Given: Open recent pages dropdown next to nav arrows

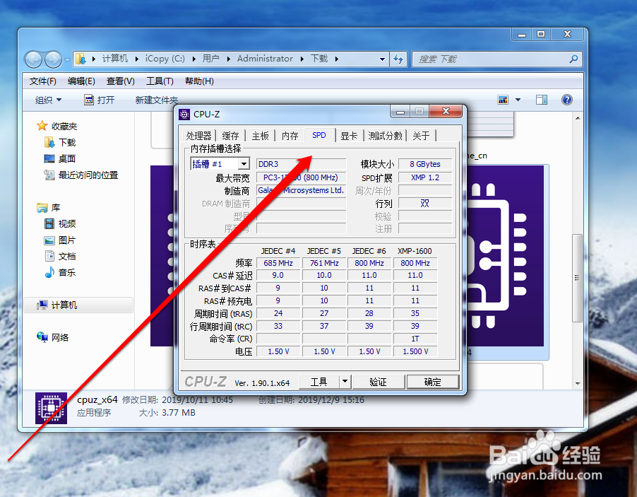Looking at the screenshot, I should point(67,60).
